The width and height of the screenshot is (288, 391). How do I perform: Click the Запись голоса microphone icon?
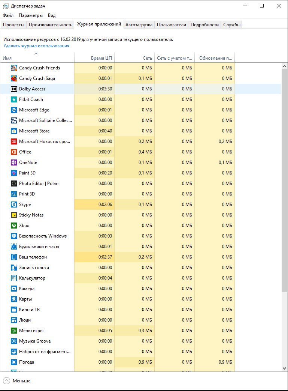click(14, 268)
